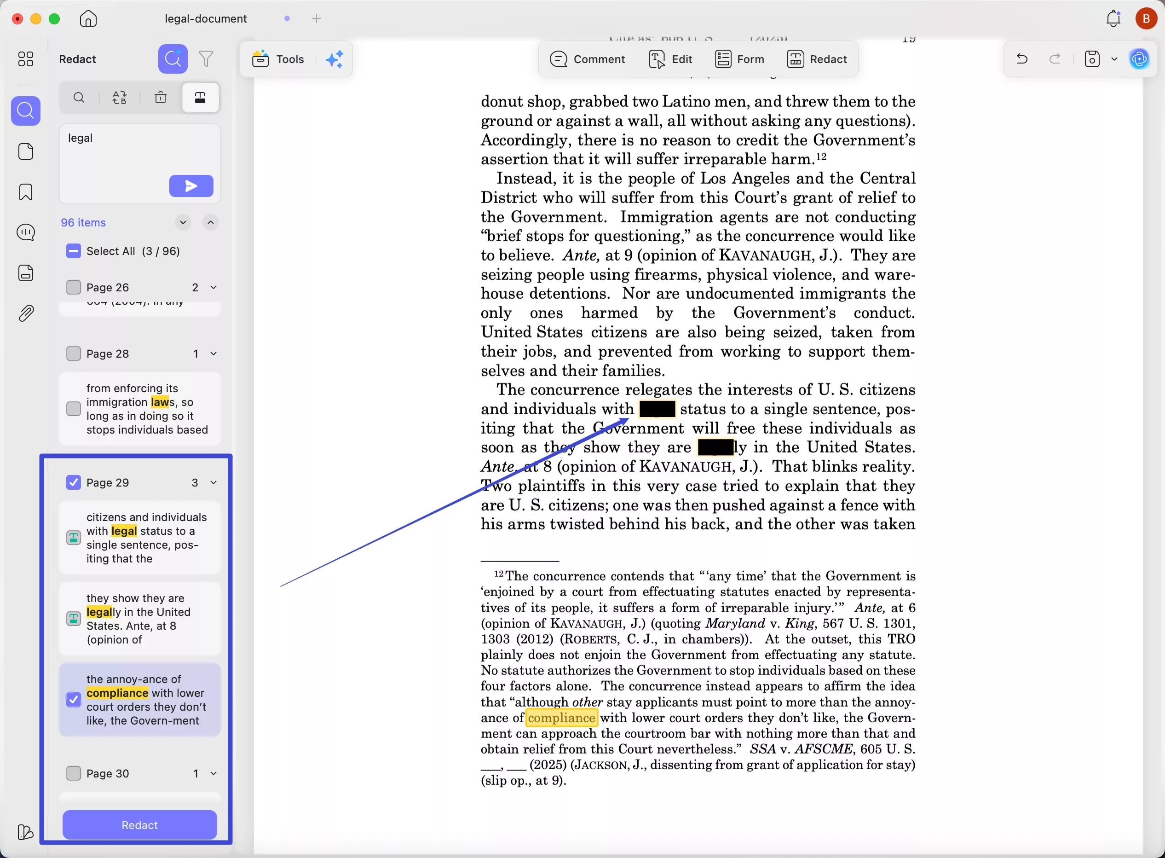1165x858 pixels.
Task: Open the filter funnel icon
Action: [x=206, y=59]
